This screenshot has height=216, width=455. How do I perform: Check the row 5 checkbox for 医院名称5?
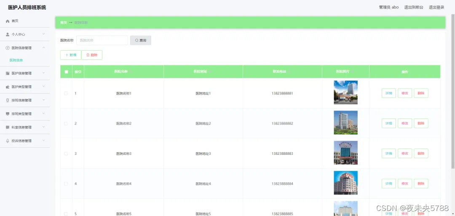(66, 213)
